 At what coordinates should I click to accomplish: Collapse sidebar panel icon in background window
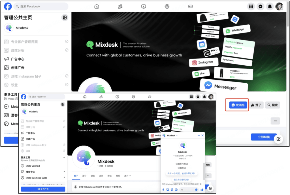[65, 18]
